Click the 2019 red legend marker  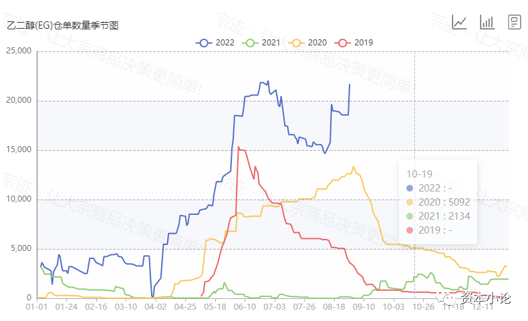(x=344, y=43)
